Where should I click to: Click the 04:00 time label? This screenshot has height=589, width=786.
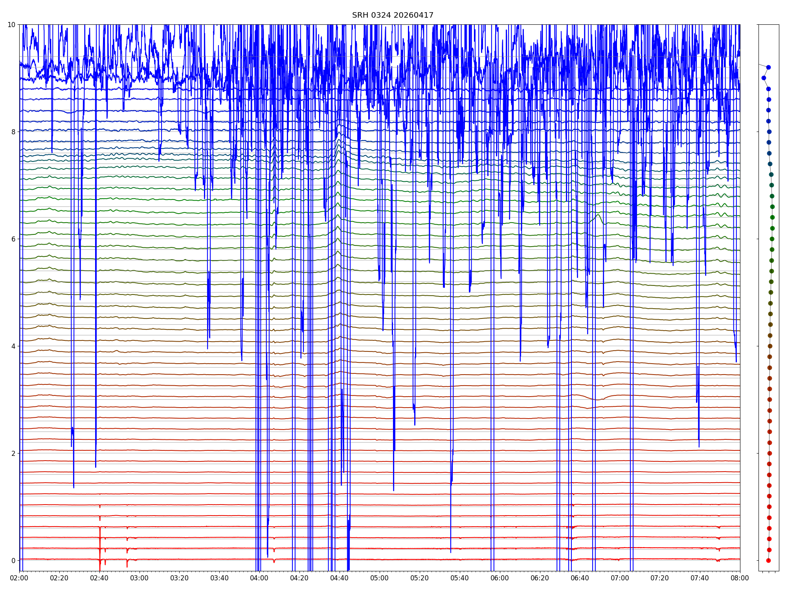coord(259,578)
